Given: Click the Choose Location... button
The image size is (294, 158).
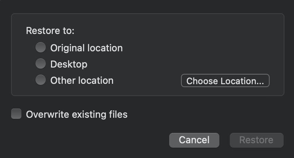Looking at the screenshot, I should (x=225, y=81).
